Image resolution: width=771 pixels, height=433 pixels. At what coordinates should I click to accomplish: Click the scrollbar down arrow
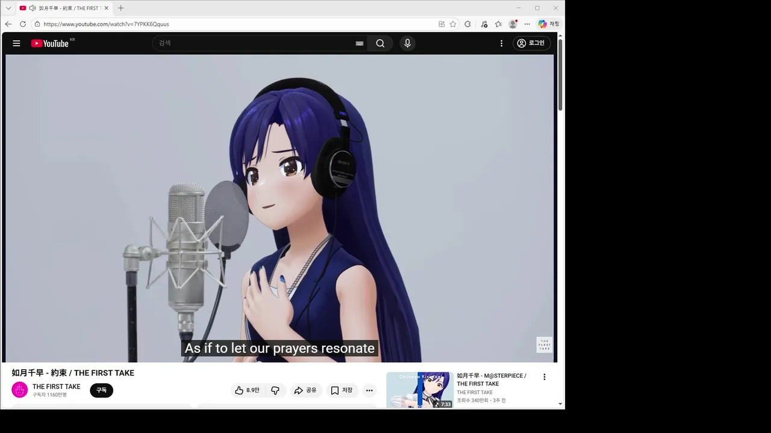pyautogui.click(x=560, y=404)
